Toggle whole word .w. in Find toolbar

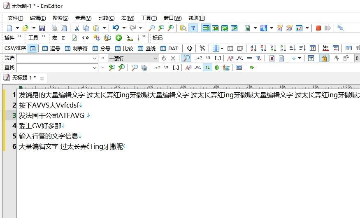click(x=197, y=67)
